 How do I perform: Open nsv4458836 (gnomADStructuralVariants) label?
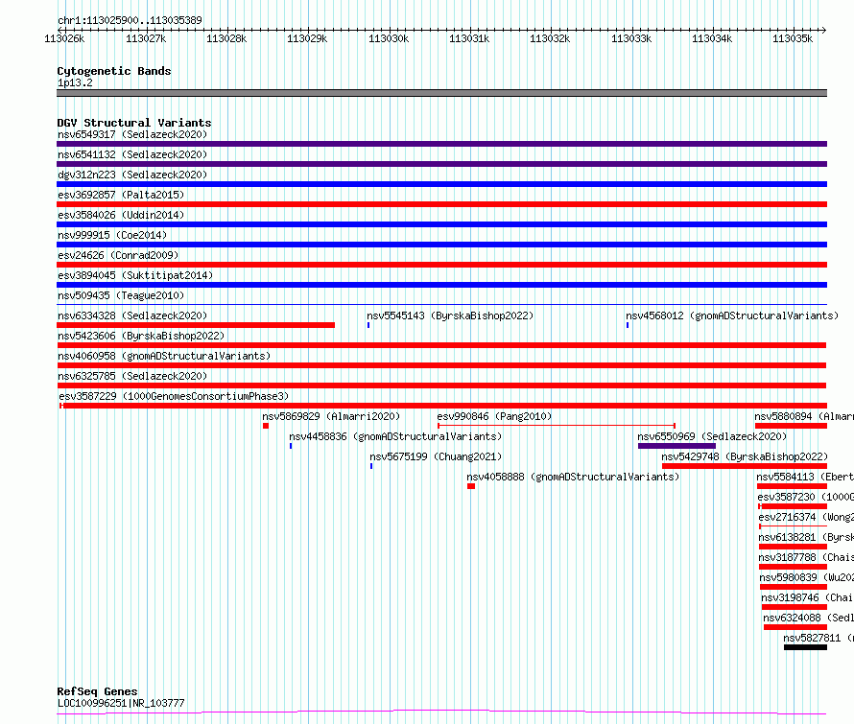point(395,436)
